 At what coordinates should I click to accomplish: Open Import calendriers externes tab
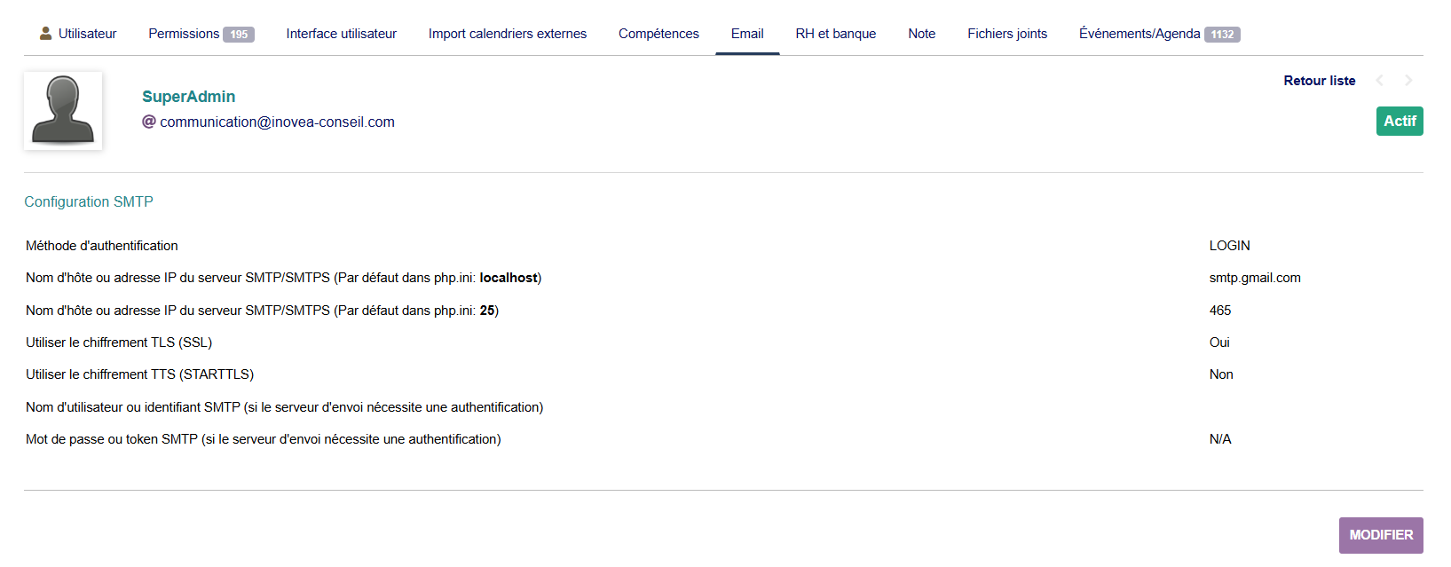(507, 34)
